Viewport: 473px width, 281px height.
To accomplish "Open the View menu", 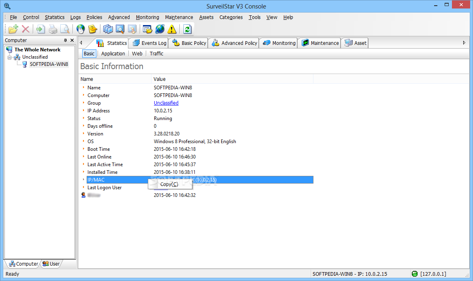I will pyautogui.click(x=272, y=17).
